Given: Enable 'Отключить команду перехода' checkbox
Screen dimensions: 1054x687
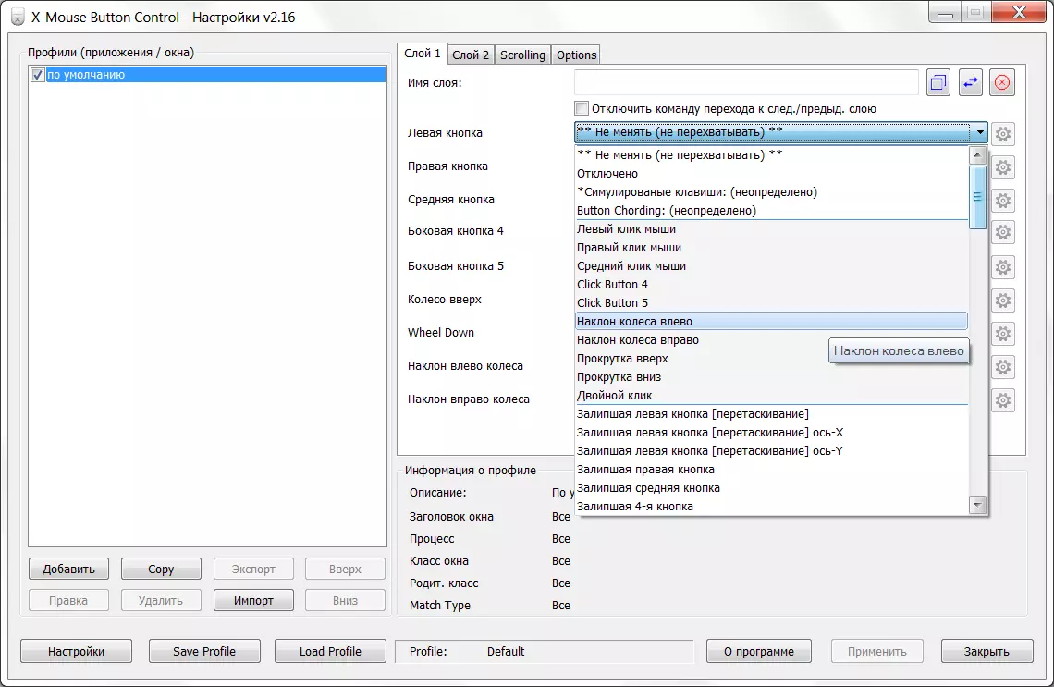Looking at the screenshot, I should 582,108.
